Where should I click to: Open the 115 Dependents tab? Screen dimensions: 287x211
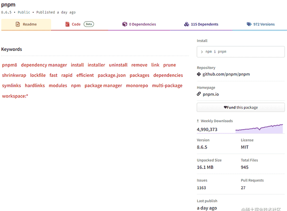[x=201, y=24]
